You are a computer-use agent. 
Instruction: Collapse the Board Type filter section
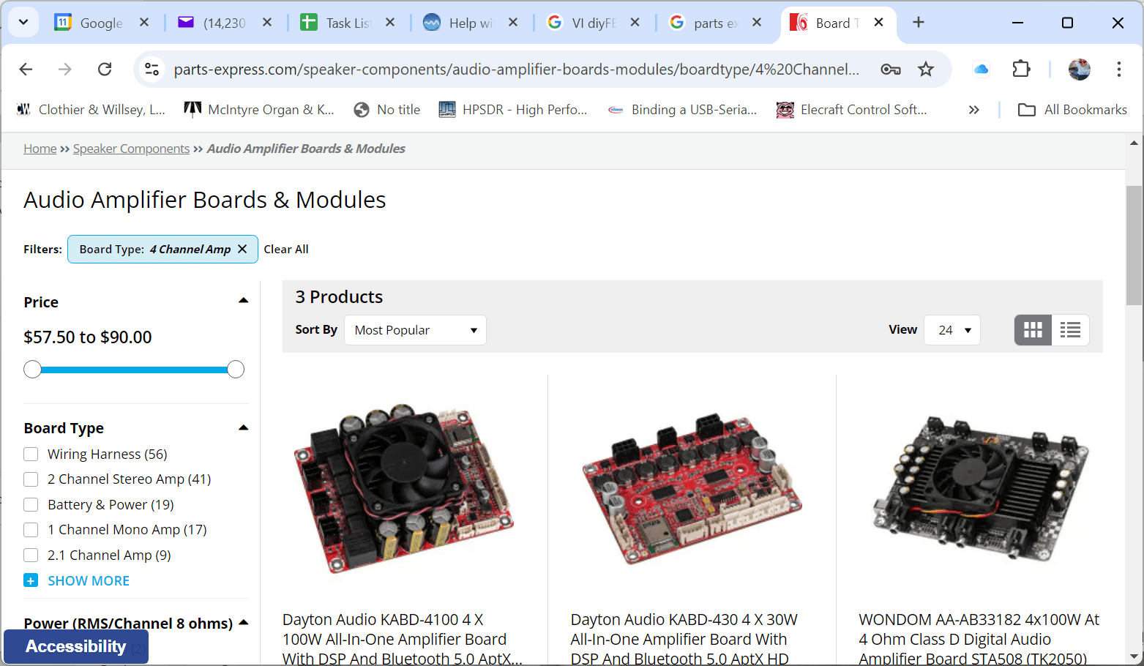tap(244, 427)
